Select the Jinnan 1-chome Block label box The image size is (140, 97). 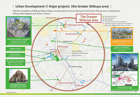[x=122, y=49]
